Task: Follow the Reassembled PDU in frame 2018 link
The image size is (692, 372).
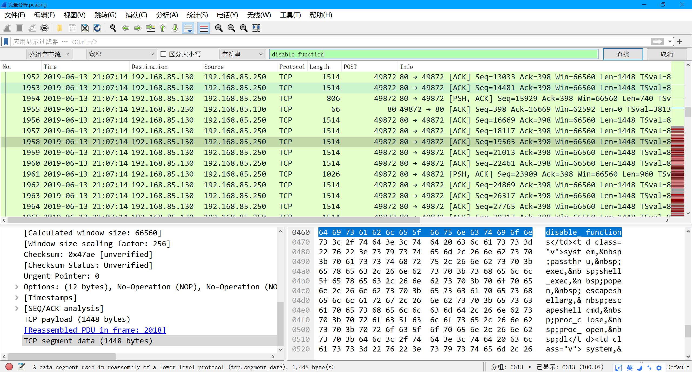Action: click(95, 330)
